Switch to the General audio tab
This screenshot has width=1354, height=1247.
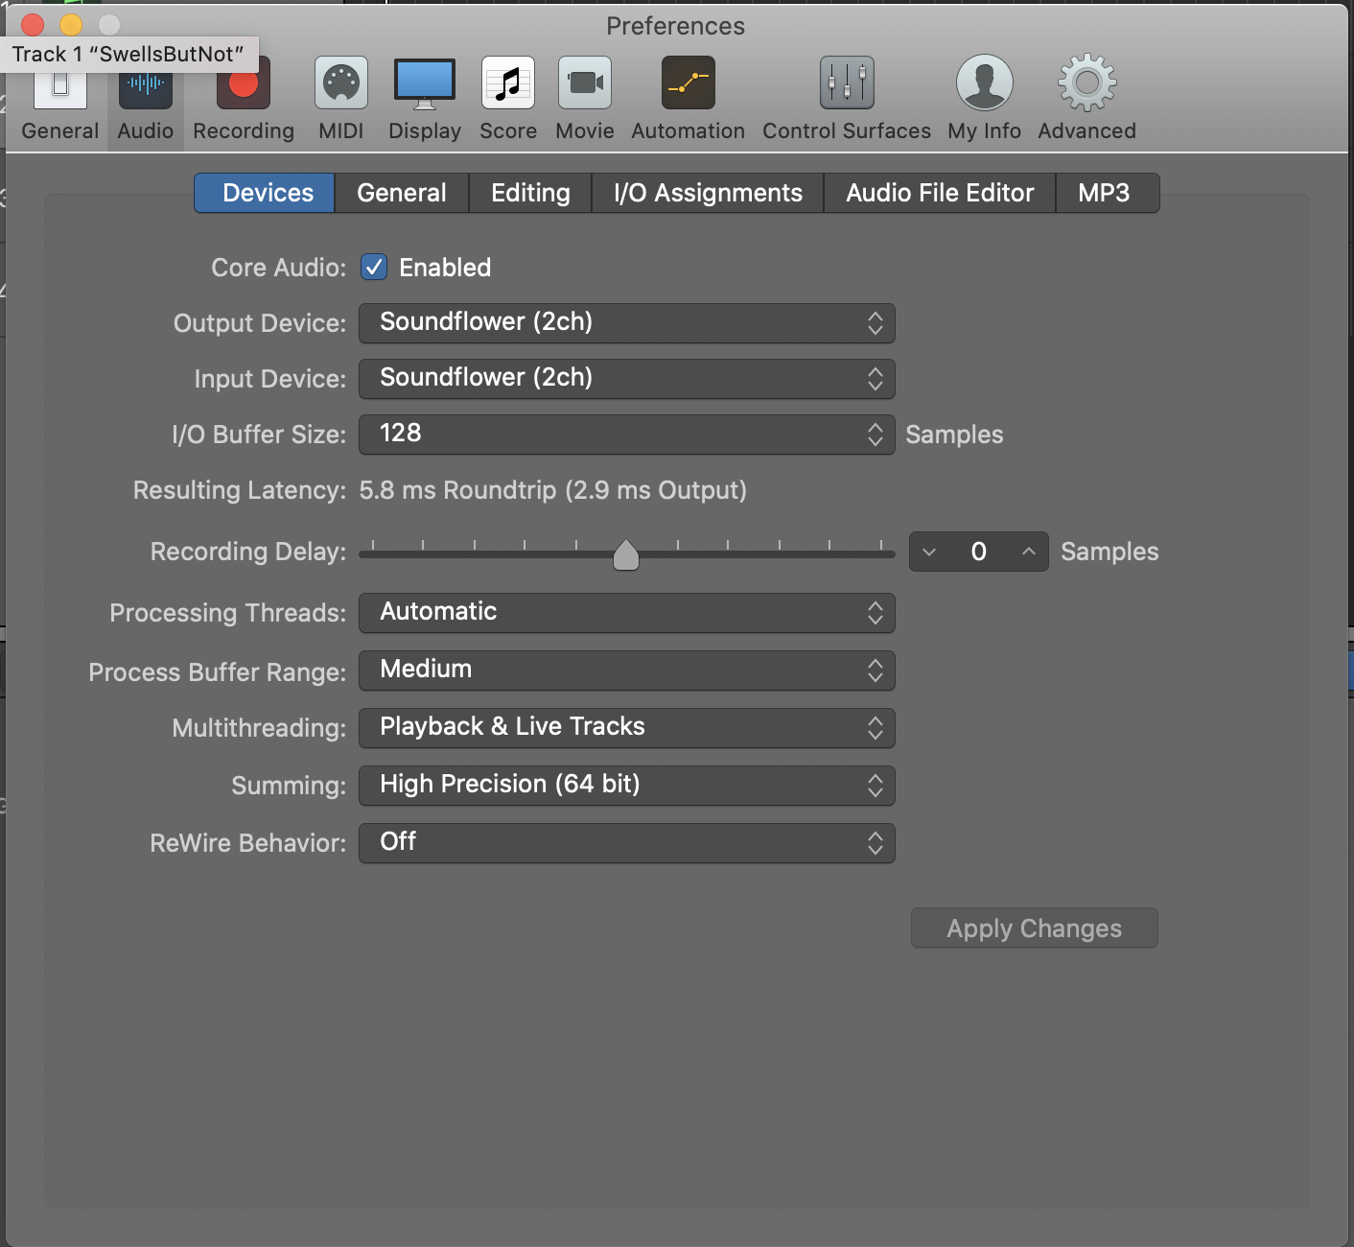tap(402, 193)
